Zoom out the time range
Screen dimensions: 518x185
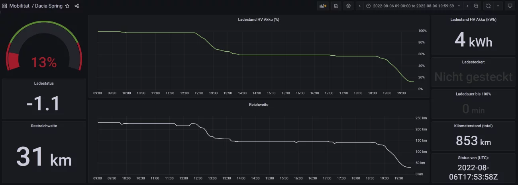[x=476, y=6]
